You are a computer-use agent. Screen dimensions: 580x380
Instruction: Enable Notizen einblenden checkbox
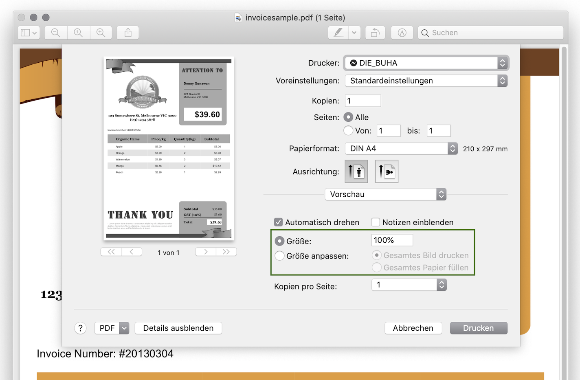pos(376,222)
